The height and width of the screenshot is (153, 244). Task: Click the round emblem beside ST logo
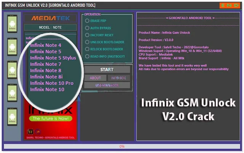(38, 132)
